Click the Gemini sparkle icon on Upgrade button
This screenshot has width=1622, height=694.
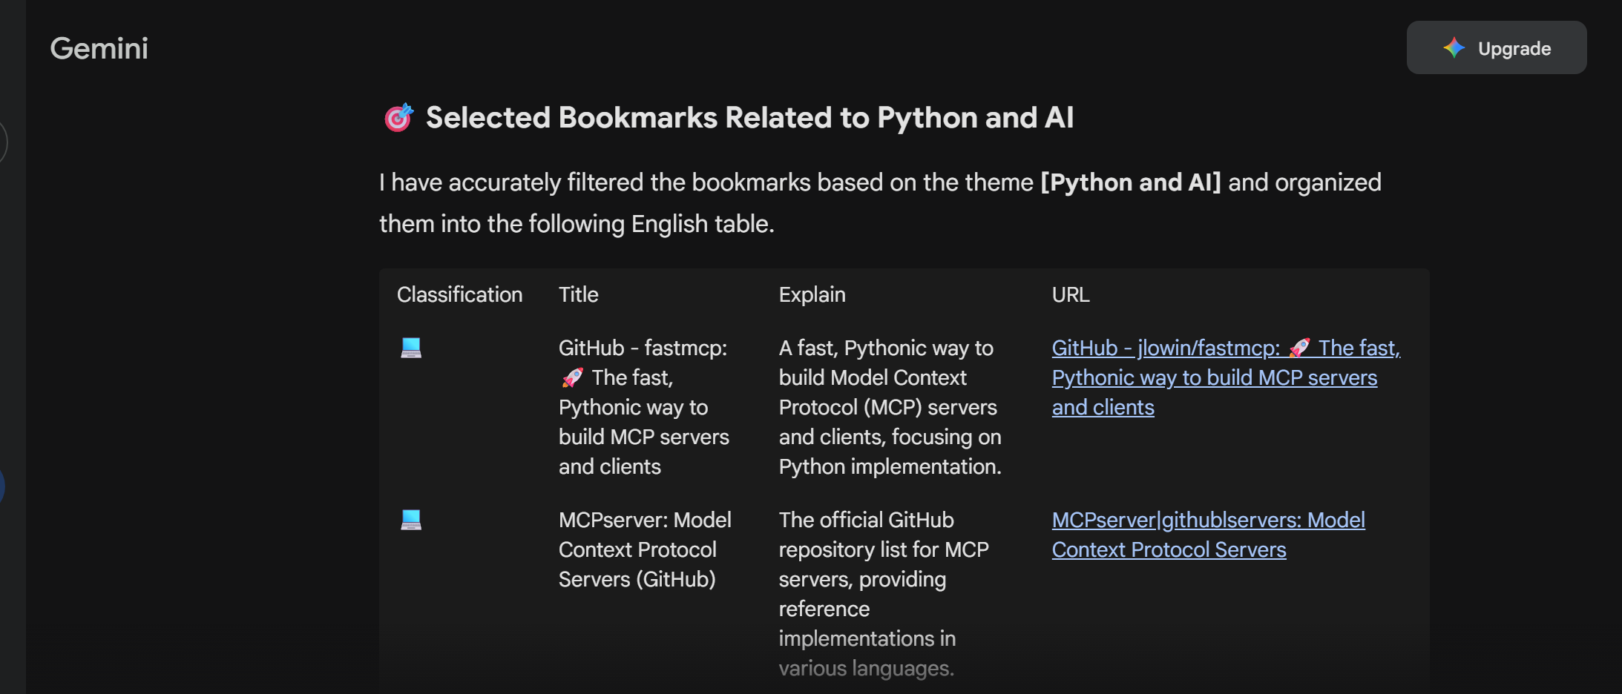pyautogui.click(x=1454, y=47)
